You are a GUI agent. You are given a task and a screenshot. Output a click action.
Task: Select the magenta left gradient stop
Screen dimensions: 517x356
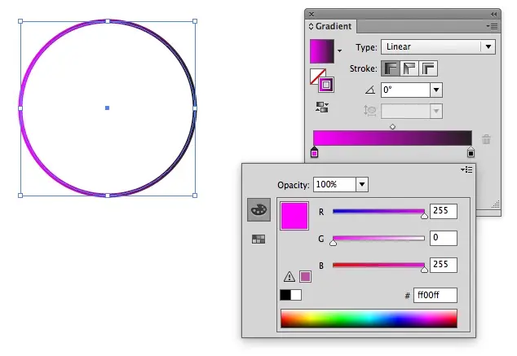click(315, 152)
